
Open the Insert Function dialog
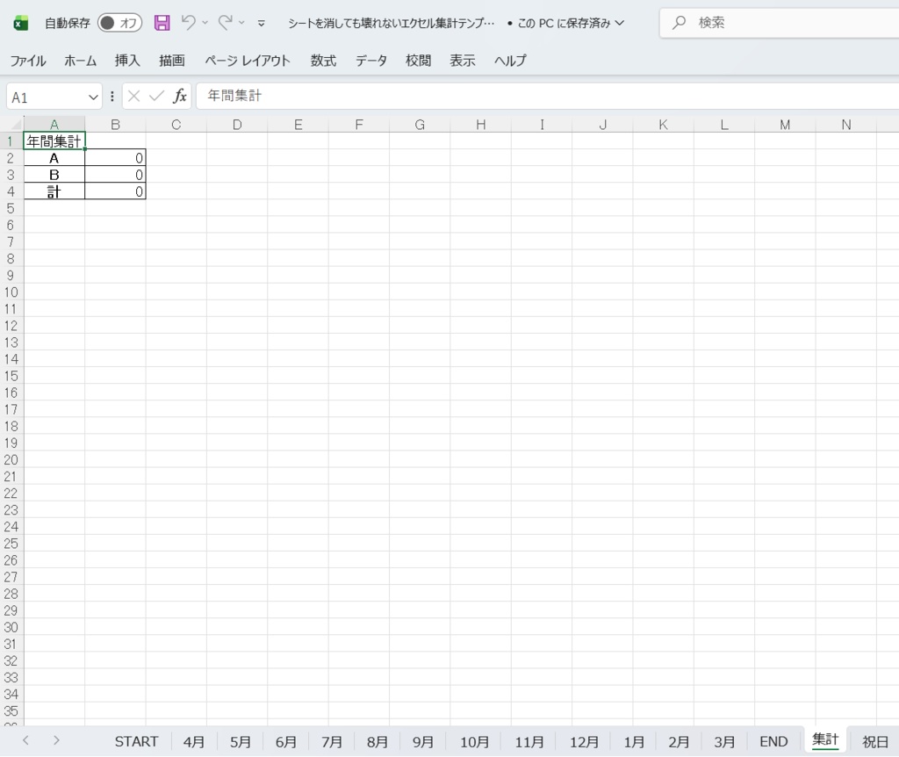click(x=180, y=97)
